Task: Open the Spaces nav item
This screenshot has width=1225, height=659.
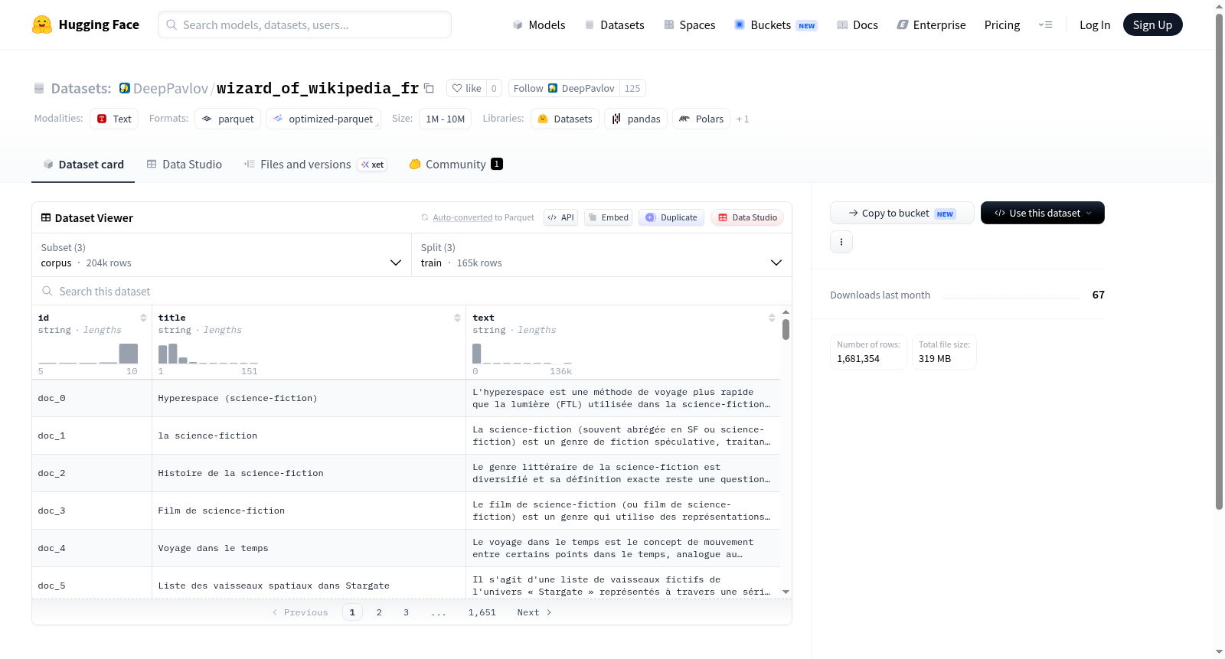Action: (x=690, y=24)
